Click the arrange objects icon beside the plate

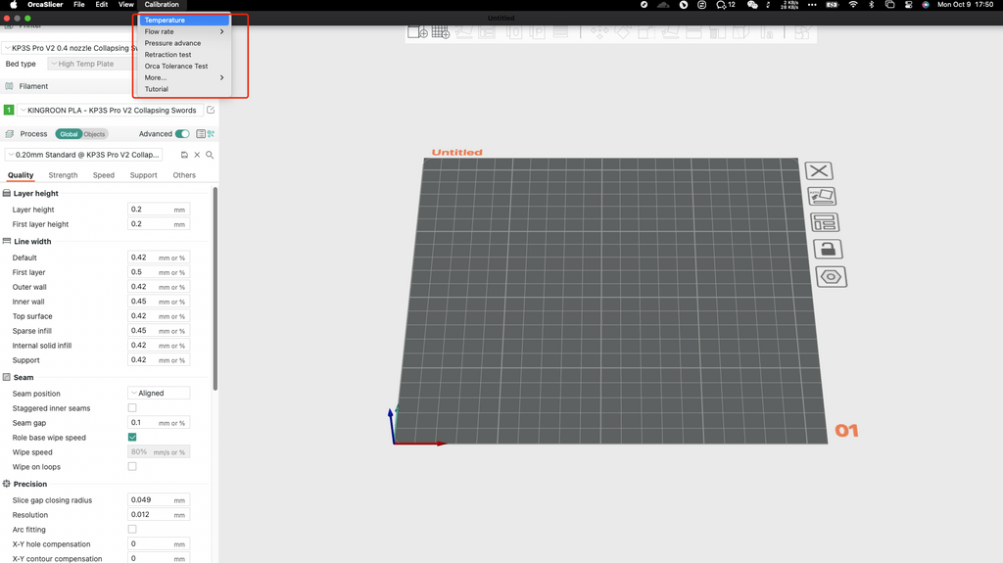(824, 223)
